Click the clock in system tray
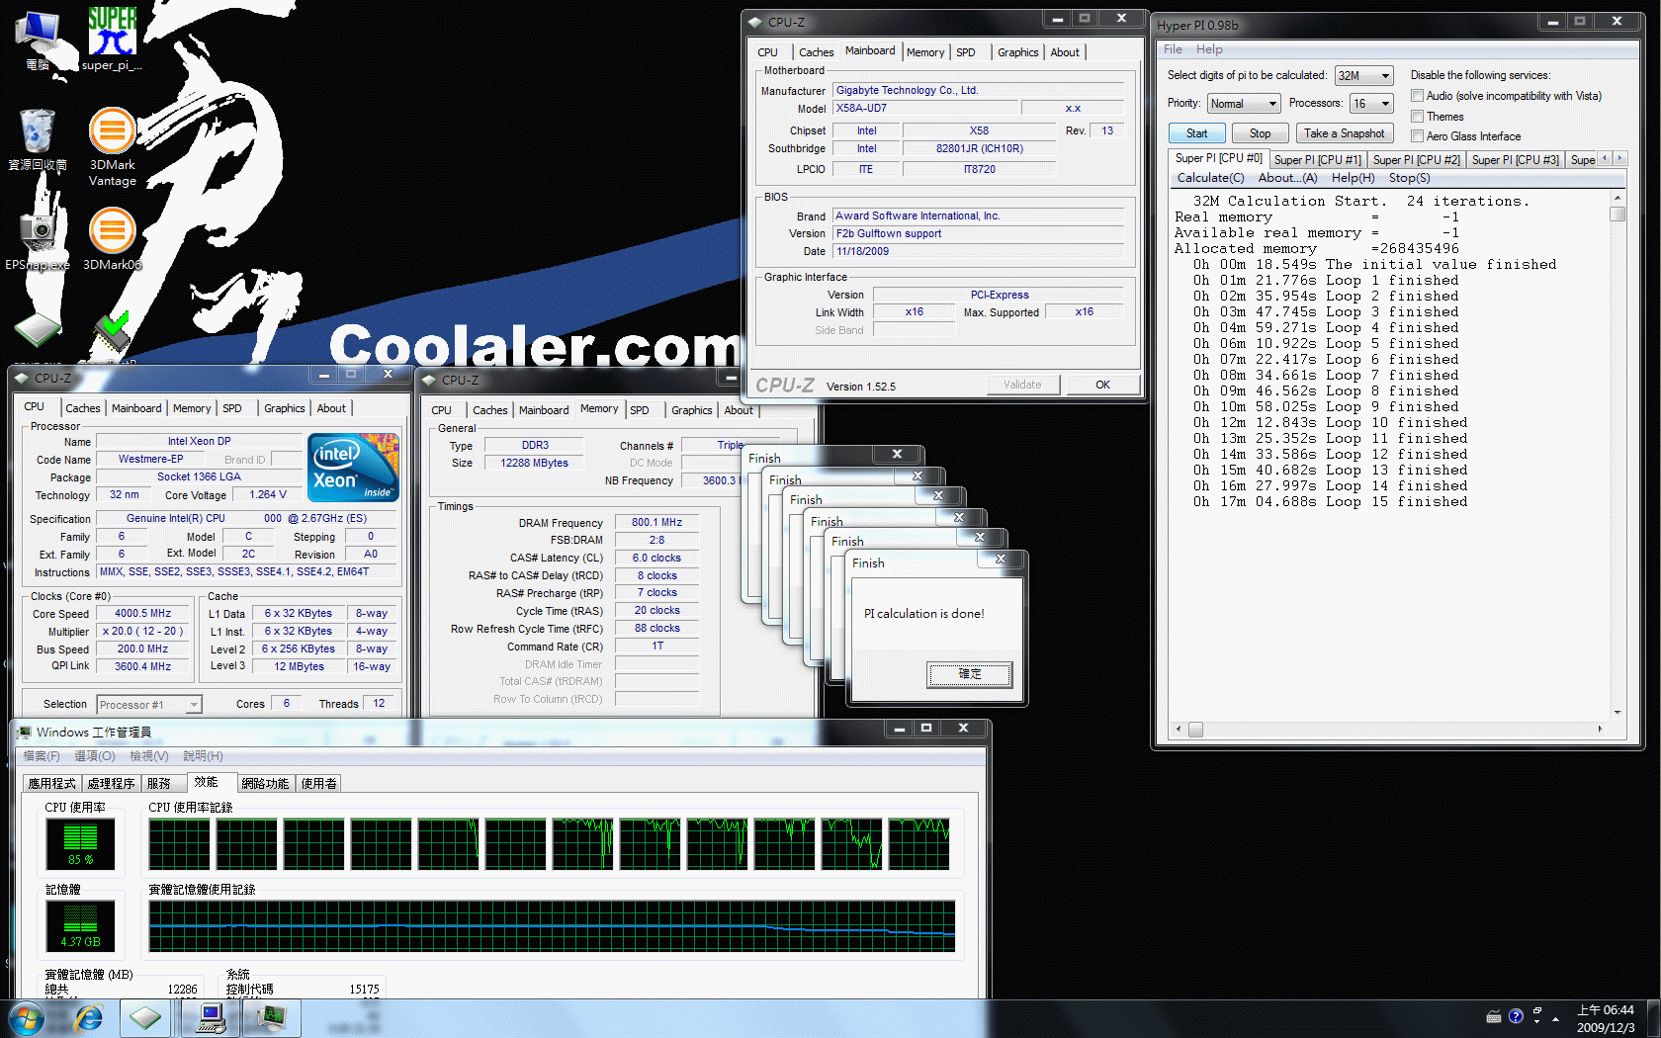Image resolution: width=1661 pixels, height=1038 pixels. coord(1605,1018)
